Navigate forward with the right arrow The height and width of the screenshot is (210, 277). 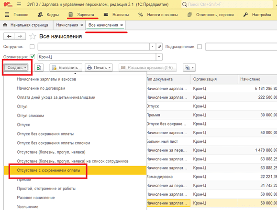20,36
